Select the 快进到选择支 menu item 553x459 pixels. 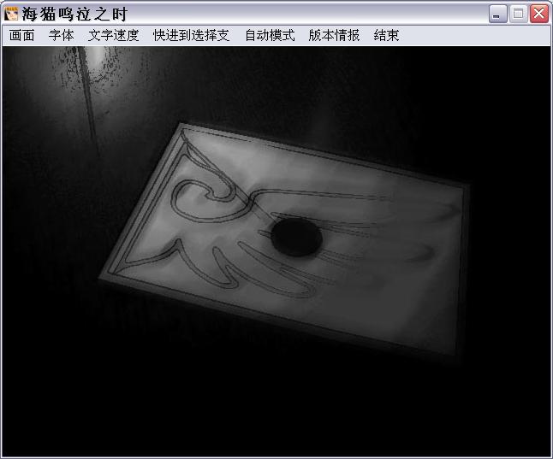[x=192, y=36]
